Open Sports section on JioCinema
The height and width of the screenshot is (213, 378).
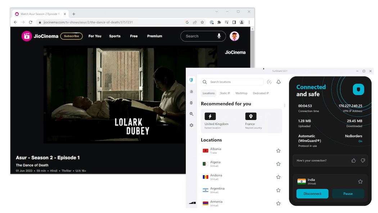115,36
